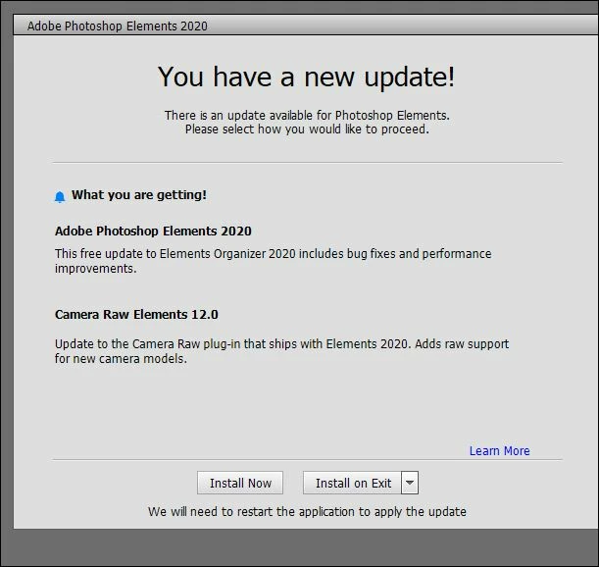Viewport: 599px width, 567px height.
Task: Click the Install Now button
Action: [240, 483]
